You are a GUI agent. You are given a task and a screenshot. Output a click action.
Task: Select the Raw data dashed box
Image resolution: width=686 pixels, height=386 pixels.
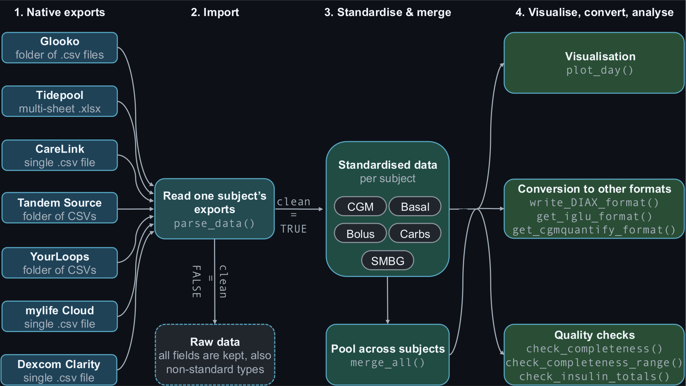coord(215,355)
